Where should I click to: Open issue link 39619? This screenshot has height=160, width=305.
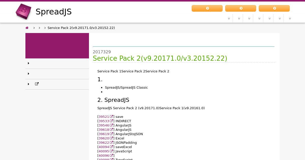point(104,134)
